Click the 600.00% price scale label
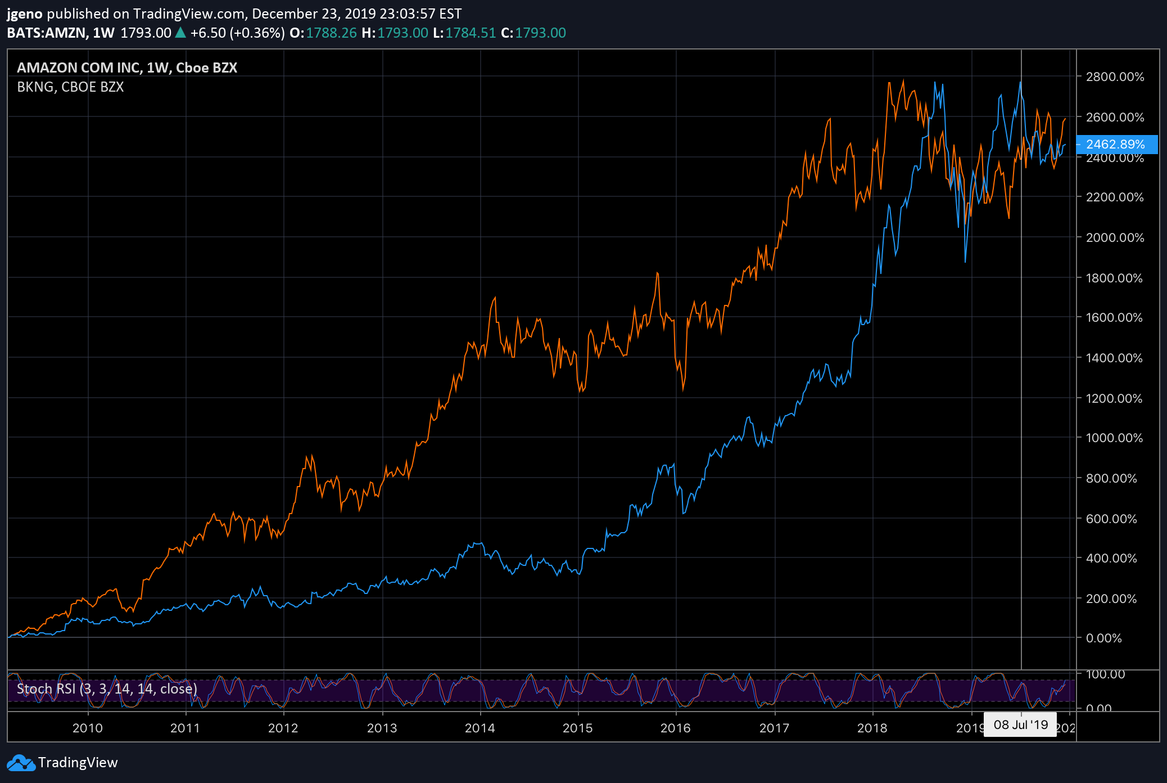This screenshot has height=783, width=1167. click(1112, 519)
